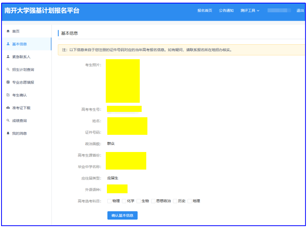Click the blurred username in header
The height and width of the screenshot is (228, 307).
point(279,11)
